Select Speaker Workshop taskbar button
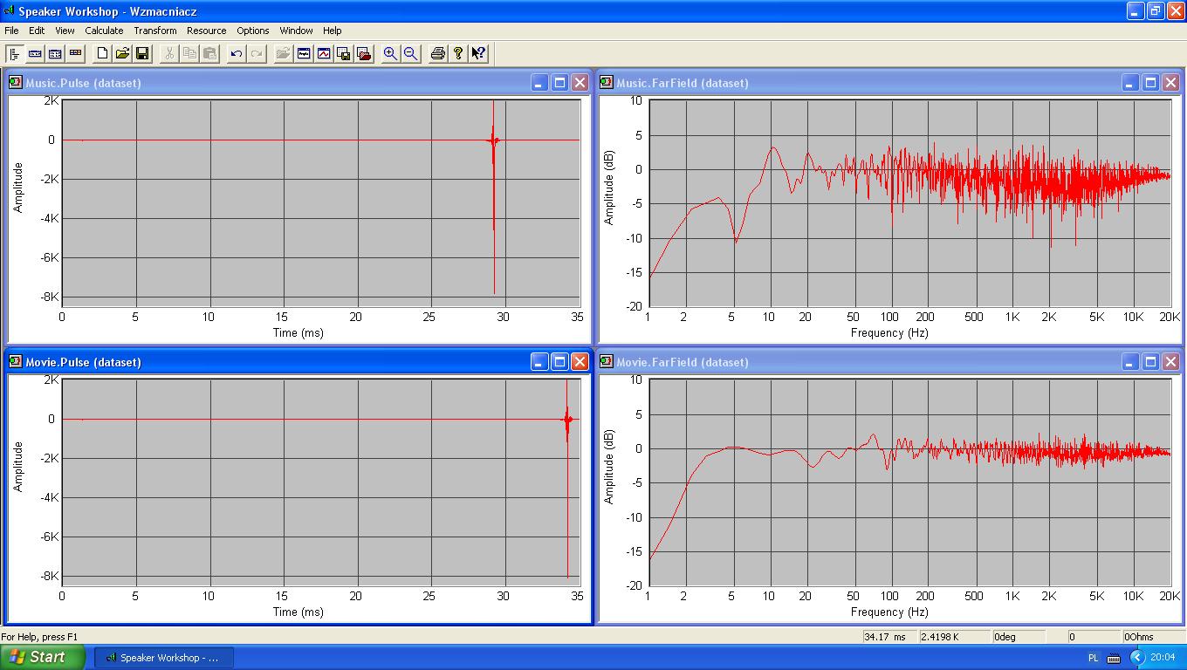 pyautogui.click(x=163, y=658)
